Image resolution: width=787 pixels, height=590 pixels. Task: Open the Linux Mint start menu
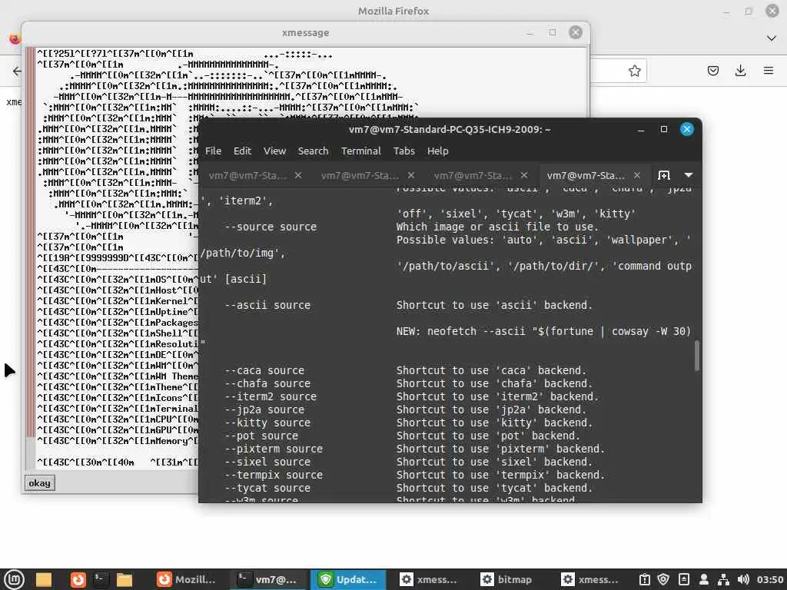[x=14, y=580]
